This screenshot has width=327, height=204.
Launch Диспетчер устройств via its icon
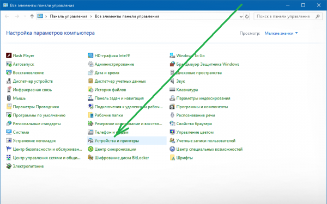pos(9,81)
